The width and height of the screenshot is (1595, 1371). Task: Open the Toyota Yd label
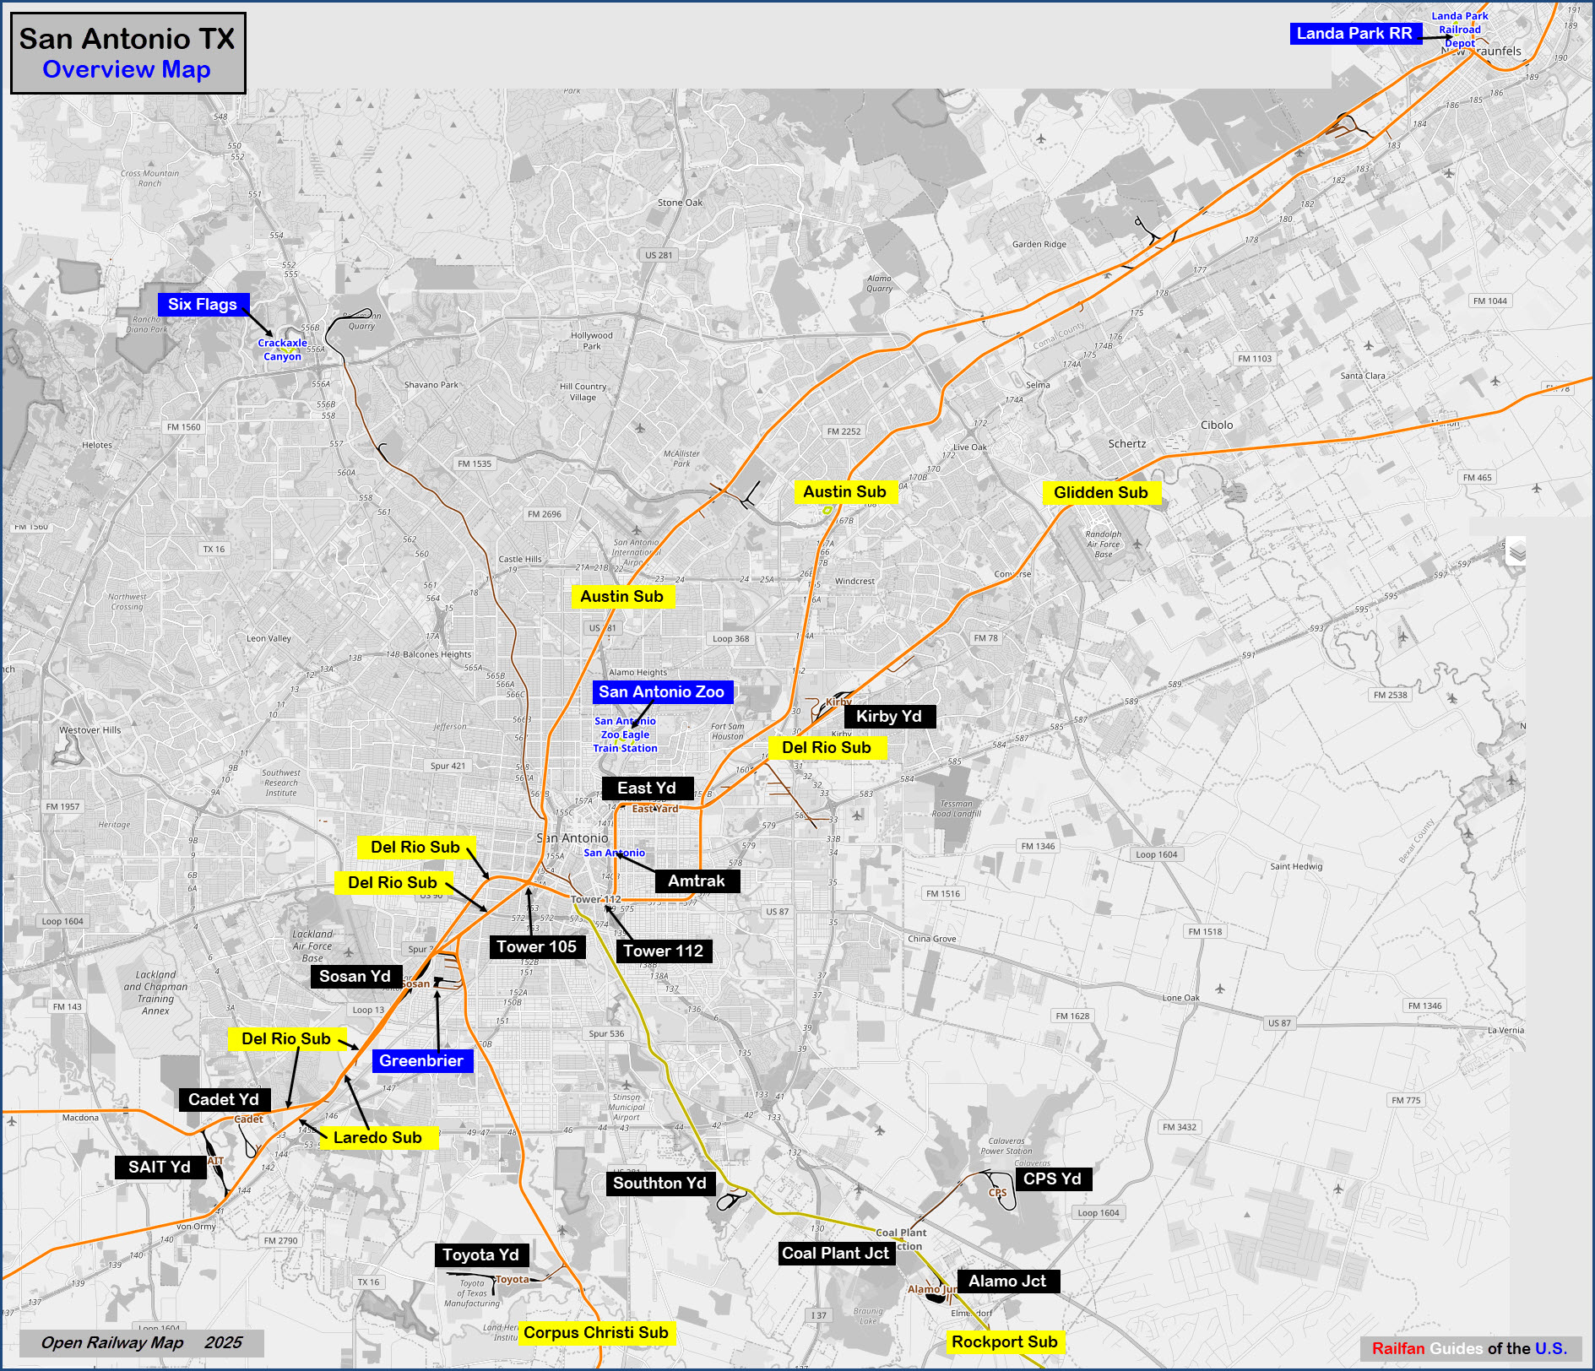coord(480,1255)
